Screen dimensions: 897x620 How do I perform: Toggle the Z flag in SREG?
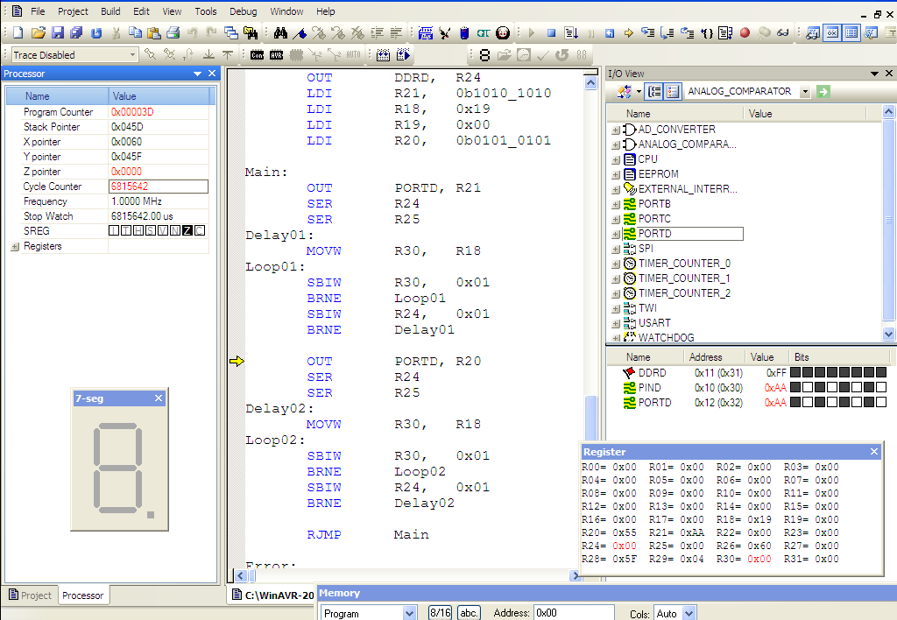(x=187, y=231)
